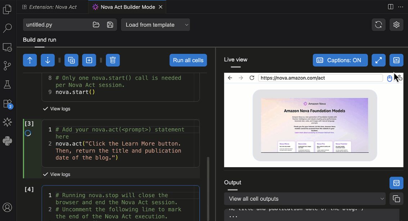408x221 pixels.
Task: Expand View logs under nova.start cell
Action: (57, 109)
